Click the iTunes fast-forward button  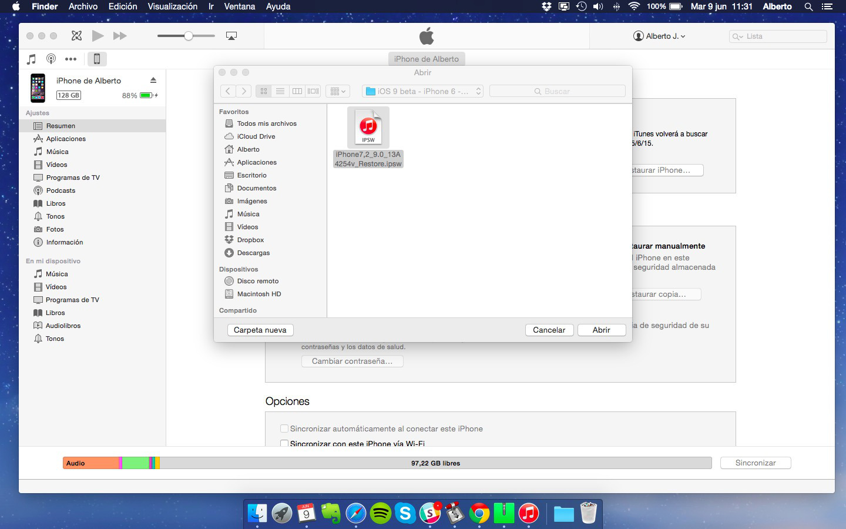point(120,36)
